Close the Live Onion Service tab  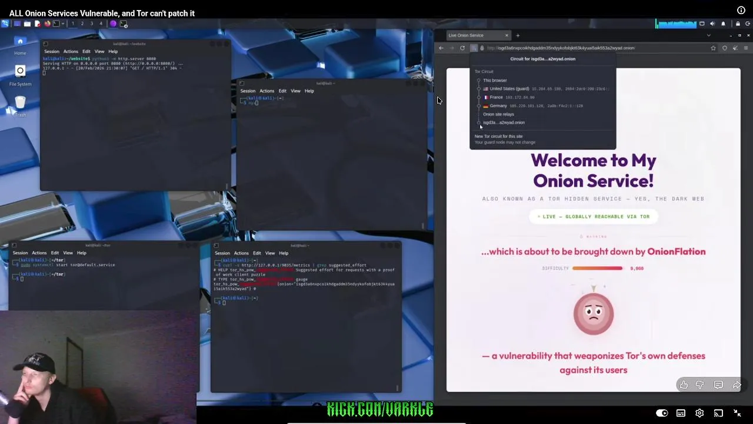[x=506, y=35]
